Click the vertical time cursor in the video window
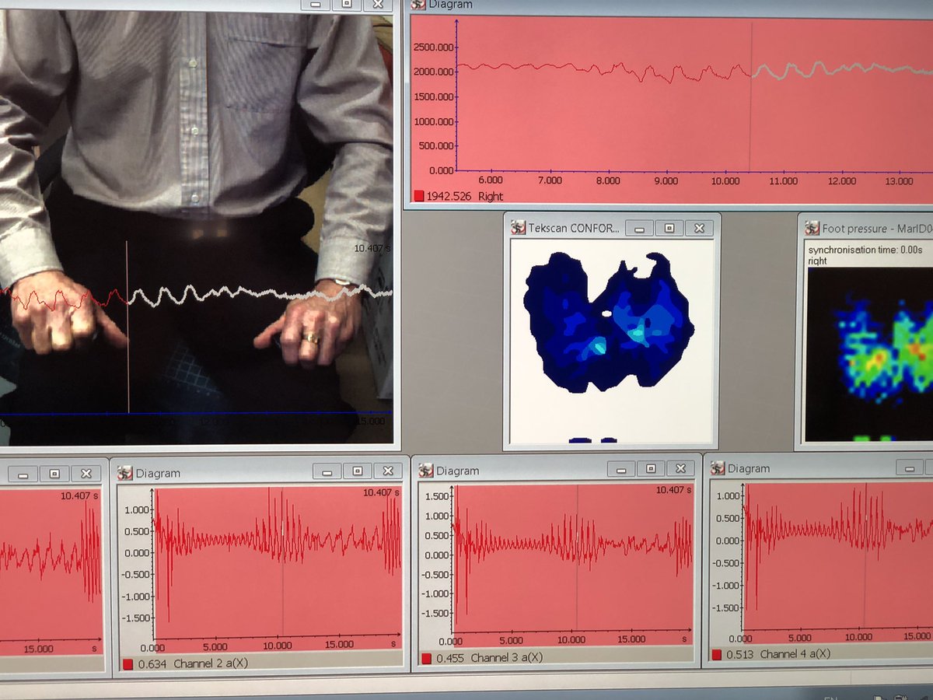This screenshot has height=700, width=933. [128, 327]
